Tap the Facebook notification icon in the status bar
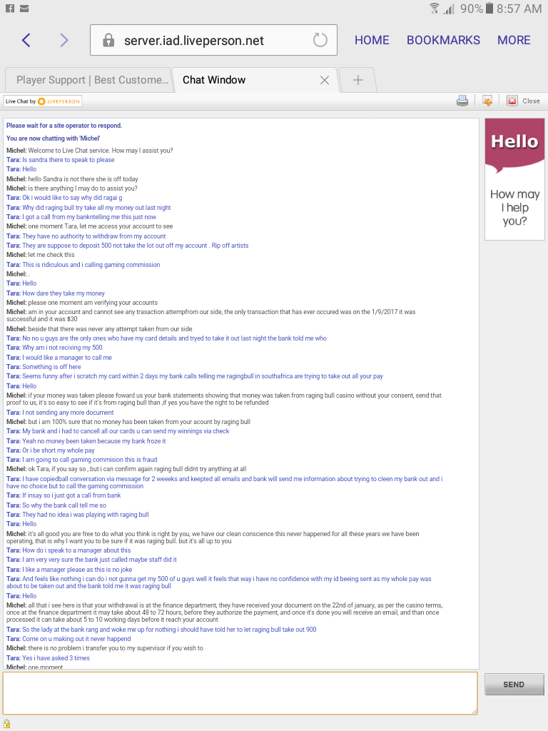 [x=10, y=9]
